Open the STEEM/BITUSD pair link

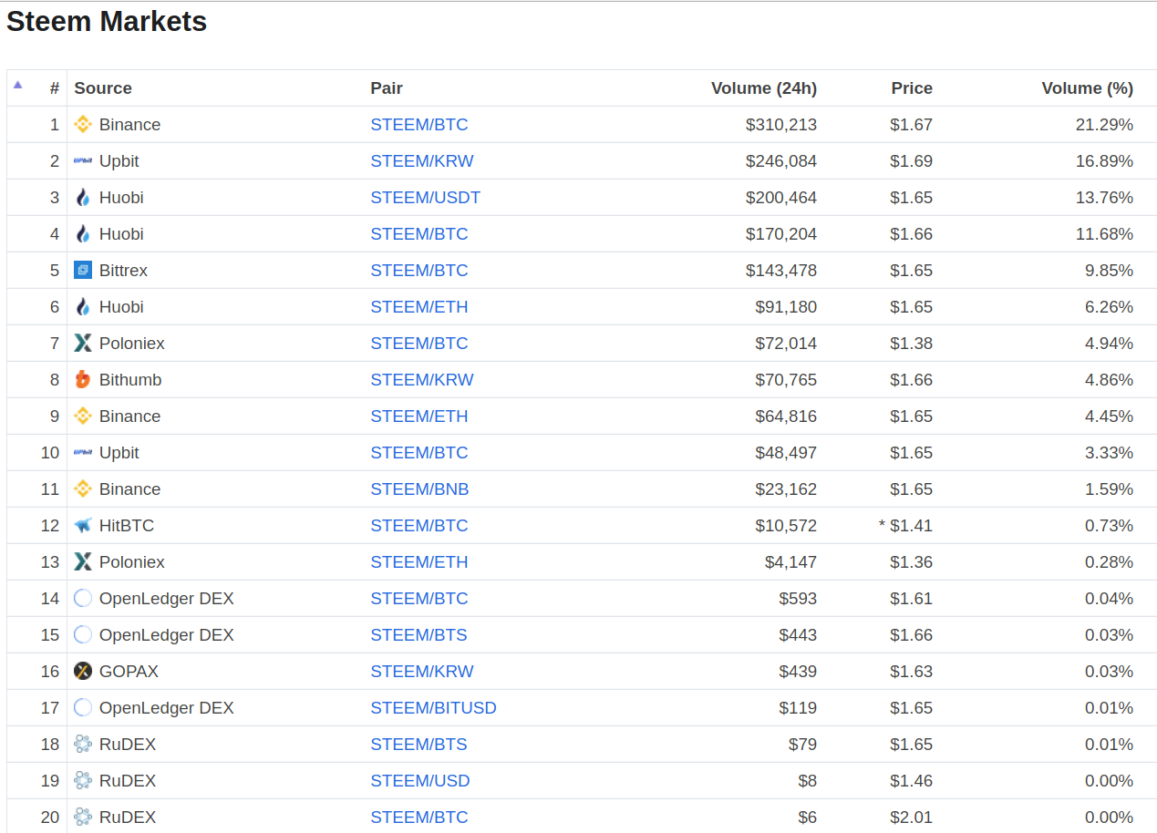tap(434, 708)
